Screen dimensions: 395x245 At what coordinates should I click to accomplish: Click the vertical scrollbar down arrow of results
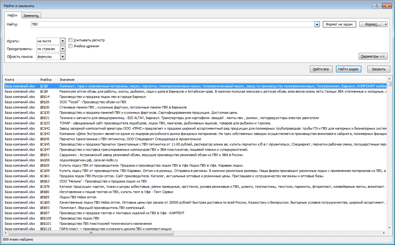tap(389, 228)
